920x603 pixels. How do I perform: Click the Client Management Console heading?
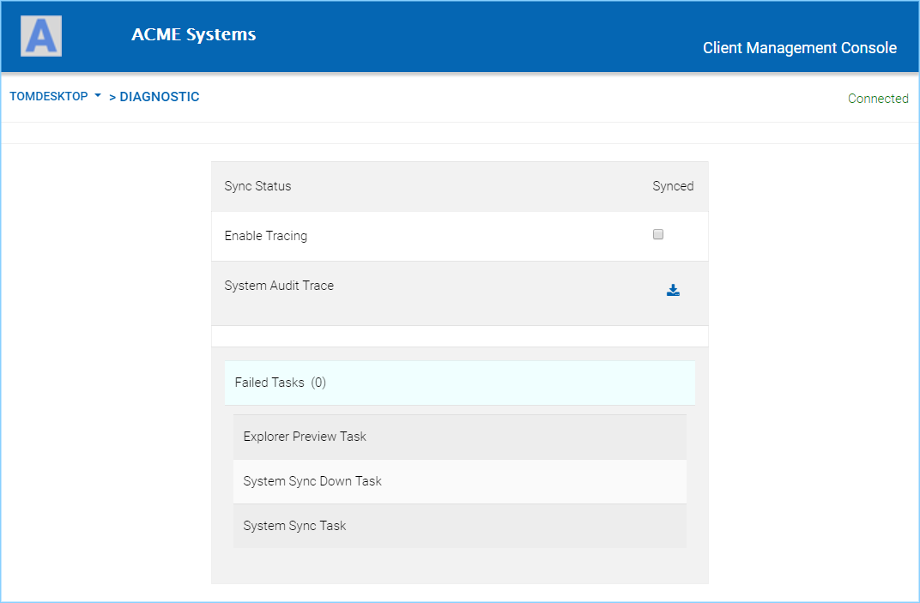pos(800,47)
